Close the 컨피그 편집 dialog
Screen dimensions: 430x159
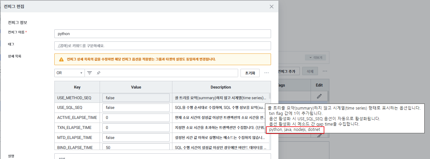pos(271,7)
